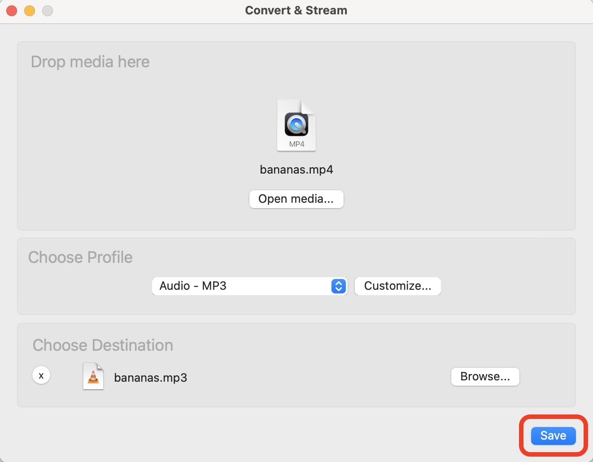
Task: Click the VLC cone document icon for bananas.mp3
Action: (x=93, y=376)
